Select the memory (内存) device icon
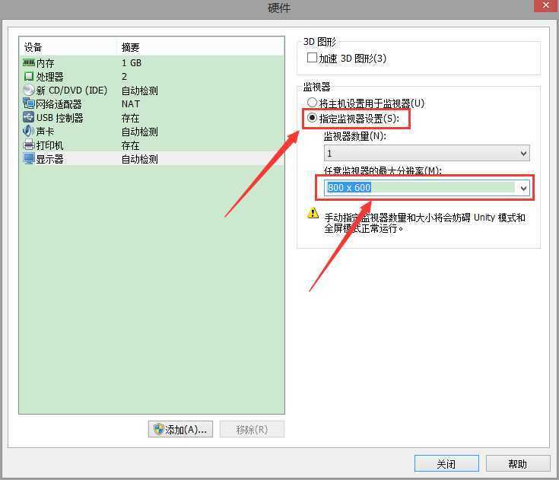559x480 pixels. pyautogui.click(x=29, y=63)
